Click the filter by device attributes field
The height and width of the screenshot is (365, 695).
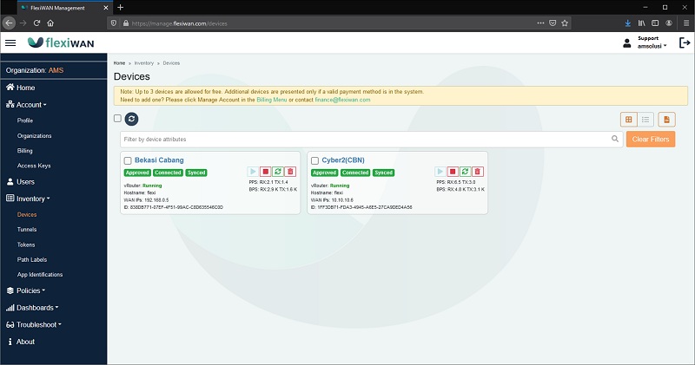point(365,139)
